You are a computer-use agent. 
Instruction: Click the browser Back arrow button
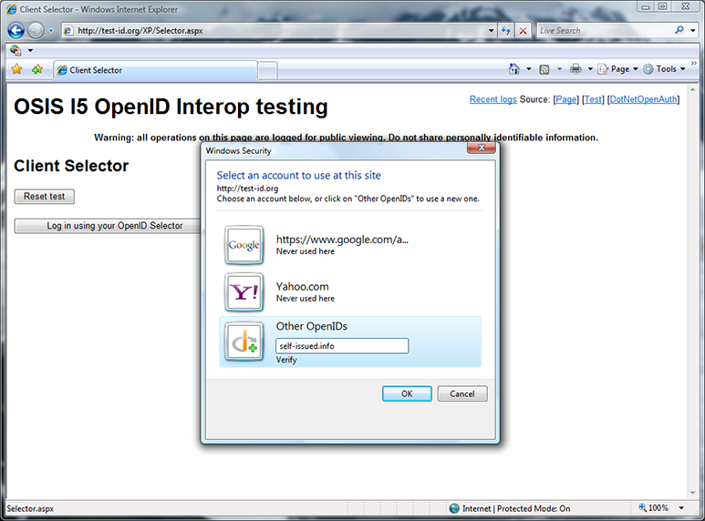coord(16,30)
